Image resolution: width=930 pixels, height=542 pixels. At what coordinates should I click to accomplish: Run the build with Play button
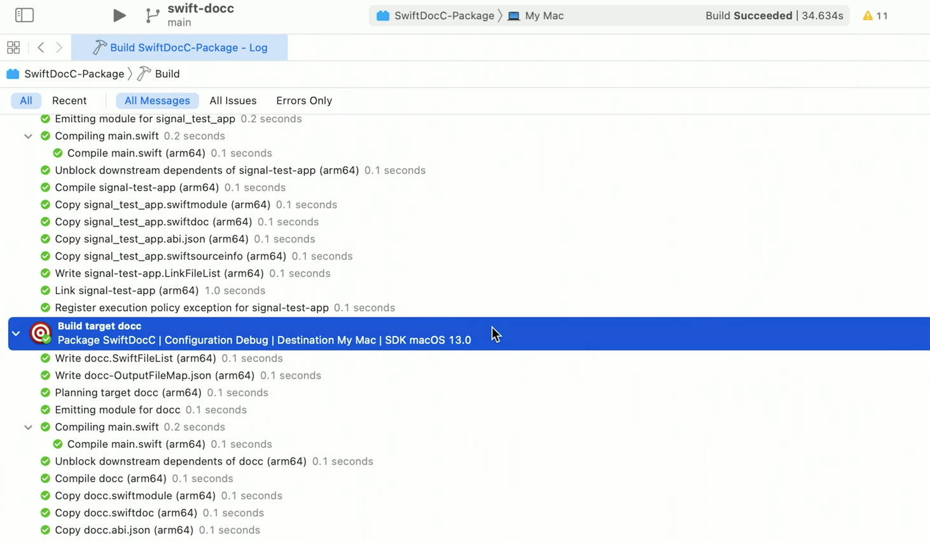point(119,15)
